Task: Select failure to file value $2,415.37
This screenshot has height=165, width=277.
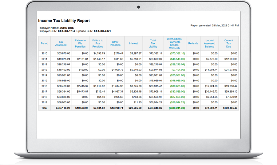Action: click(x=82, y=86)
